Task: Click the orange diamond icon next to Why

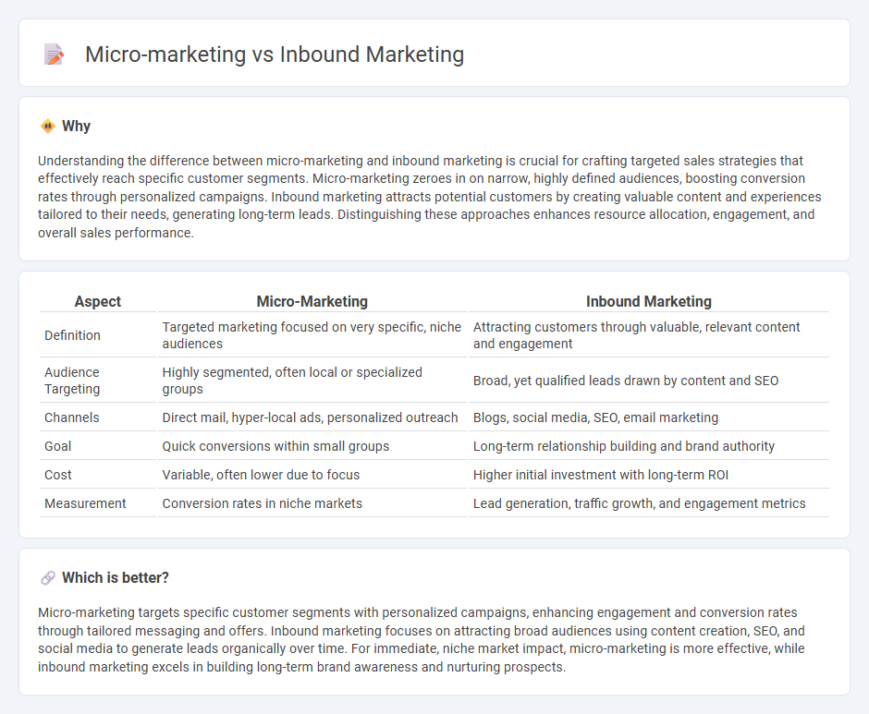Action: pyautogui.click(x=48, y=127)
